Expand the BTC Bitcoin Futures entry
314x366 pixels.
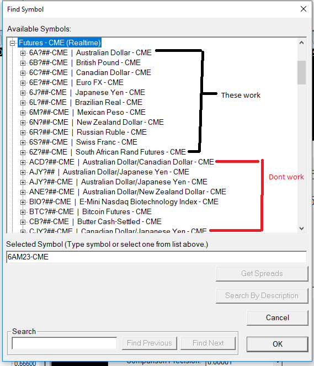23,212
